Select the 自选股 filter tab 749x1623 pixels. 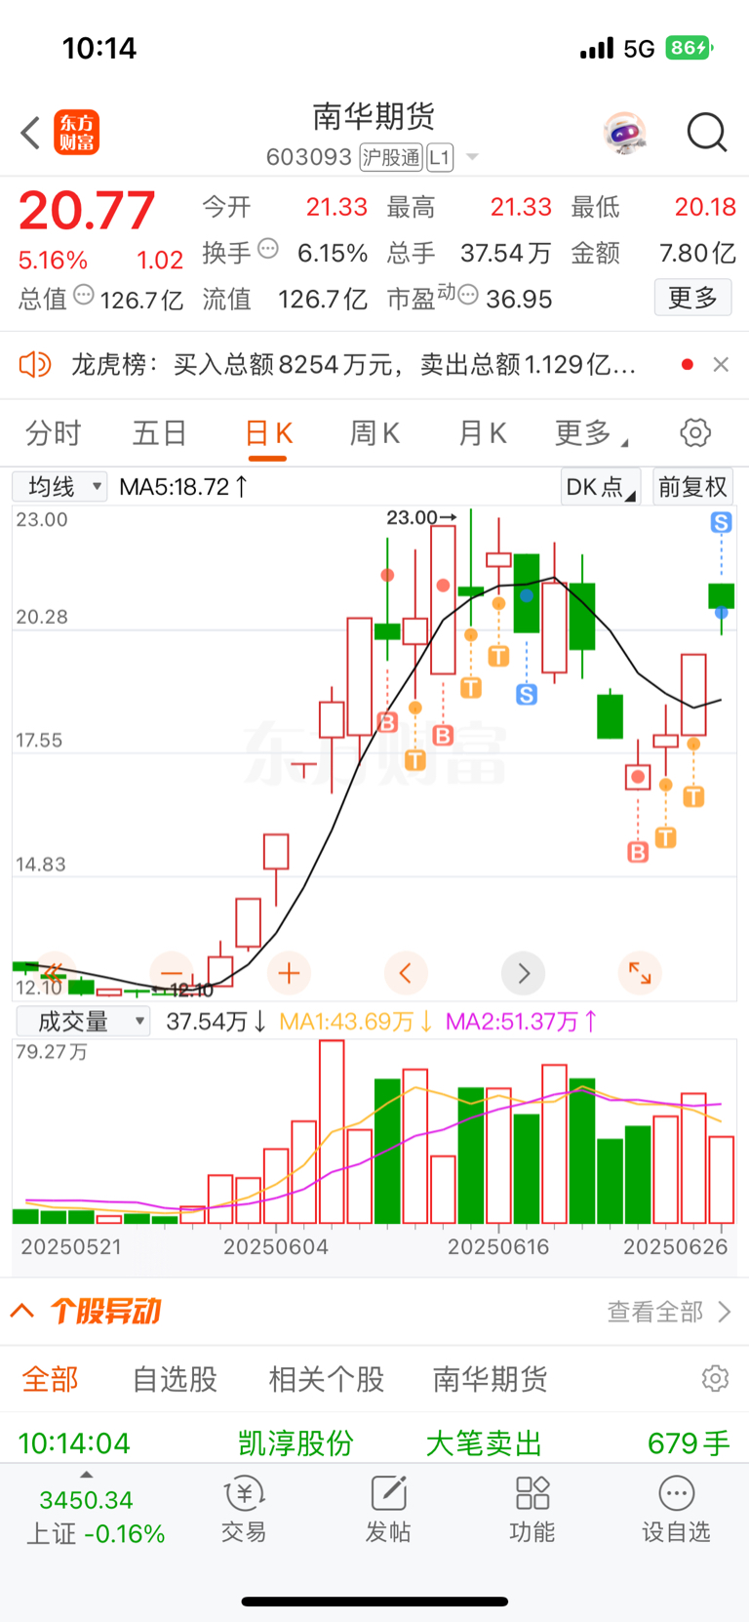(x=175, y=1379)
